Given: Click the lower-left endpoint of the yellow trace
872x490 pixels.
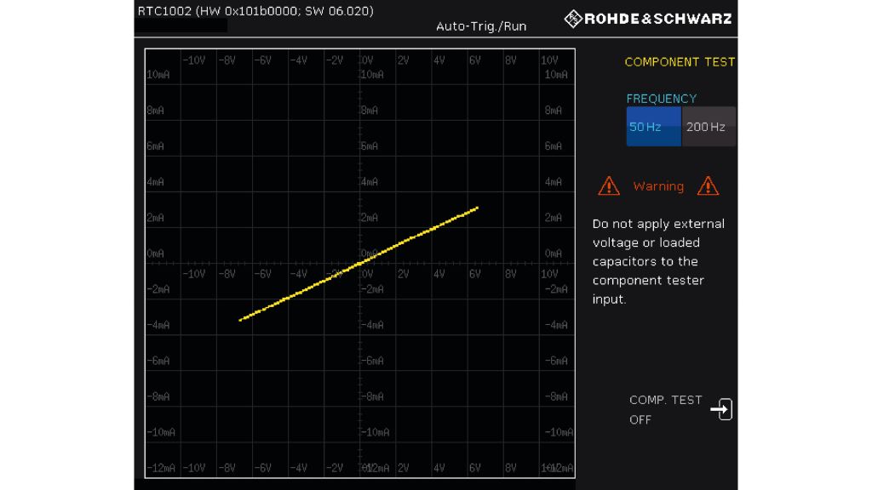Looking at the screenshot, I should coord(241,320).
